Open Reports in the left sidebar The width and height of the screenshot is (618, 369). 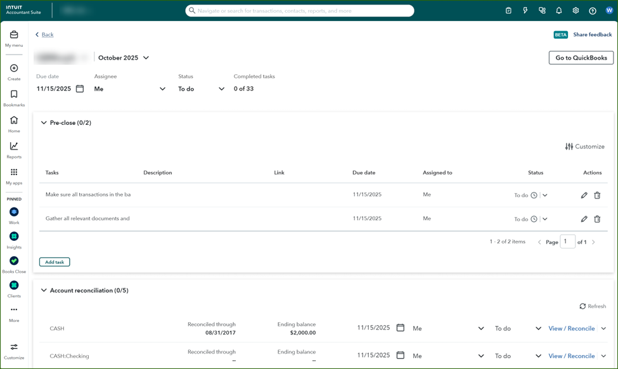(x=14, y=147)
